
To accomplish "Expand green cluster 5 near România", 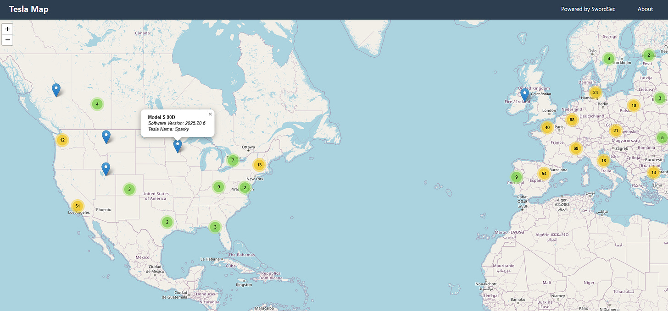I will click(x=662, y=137).
